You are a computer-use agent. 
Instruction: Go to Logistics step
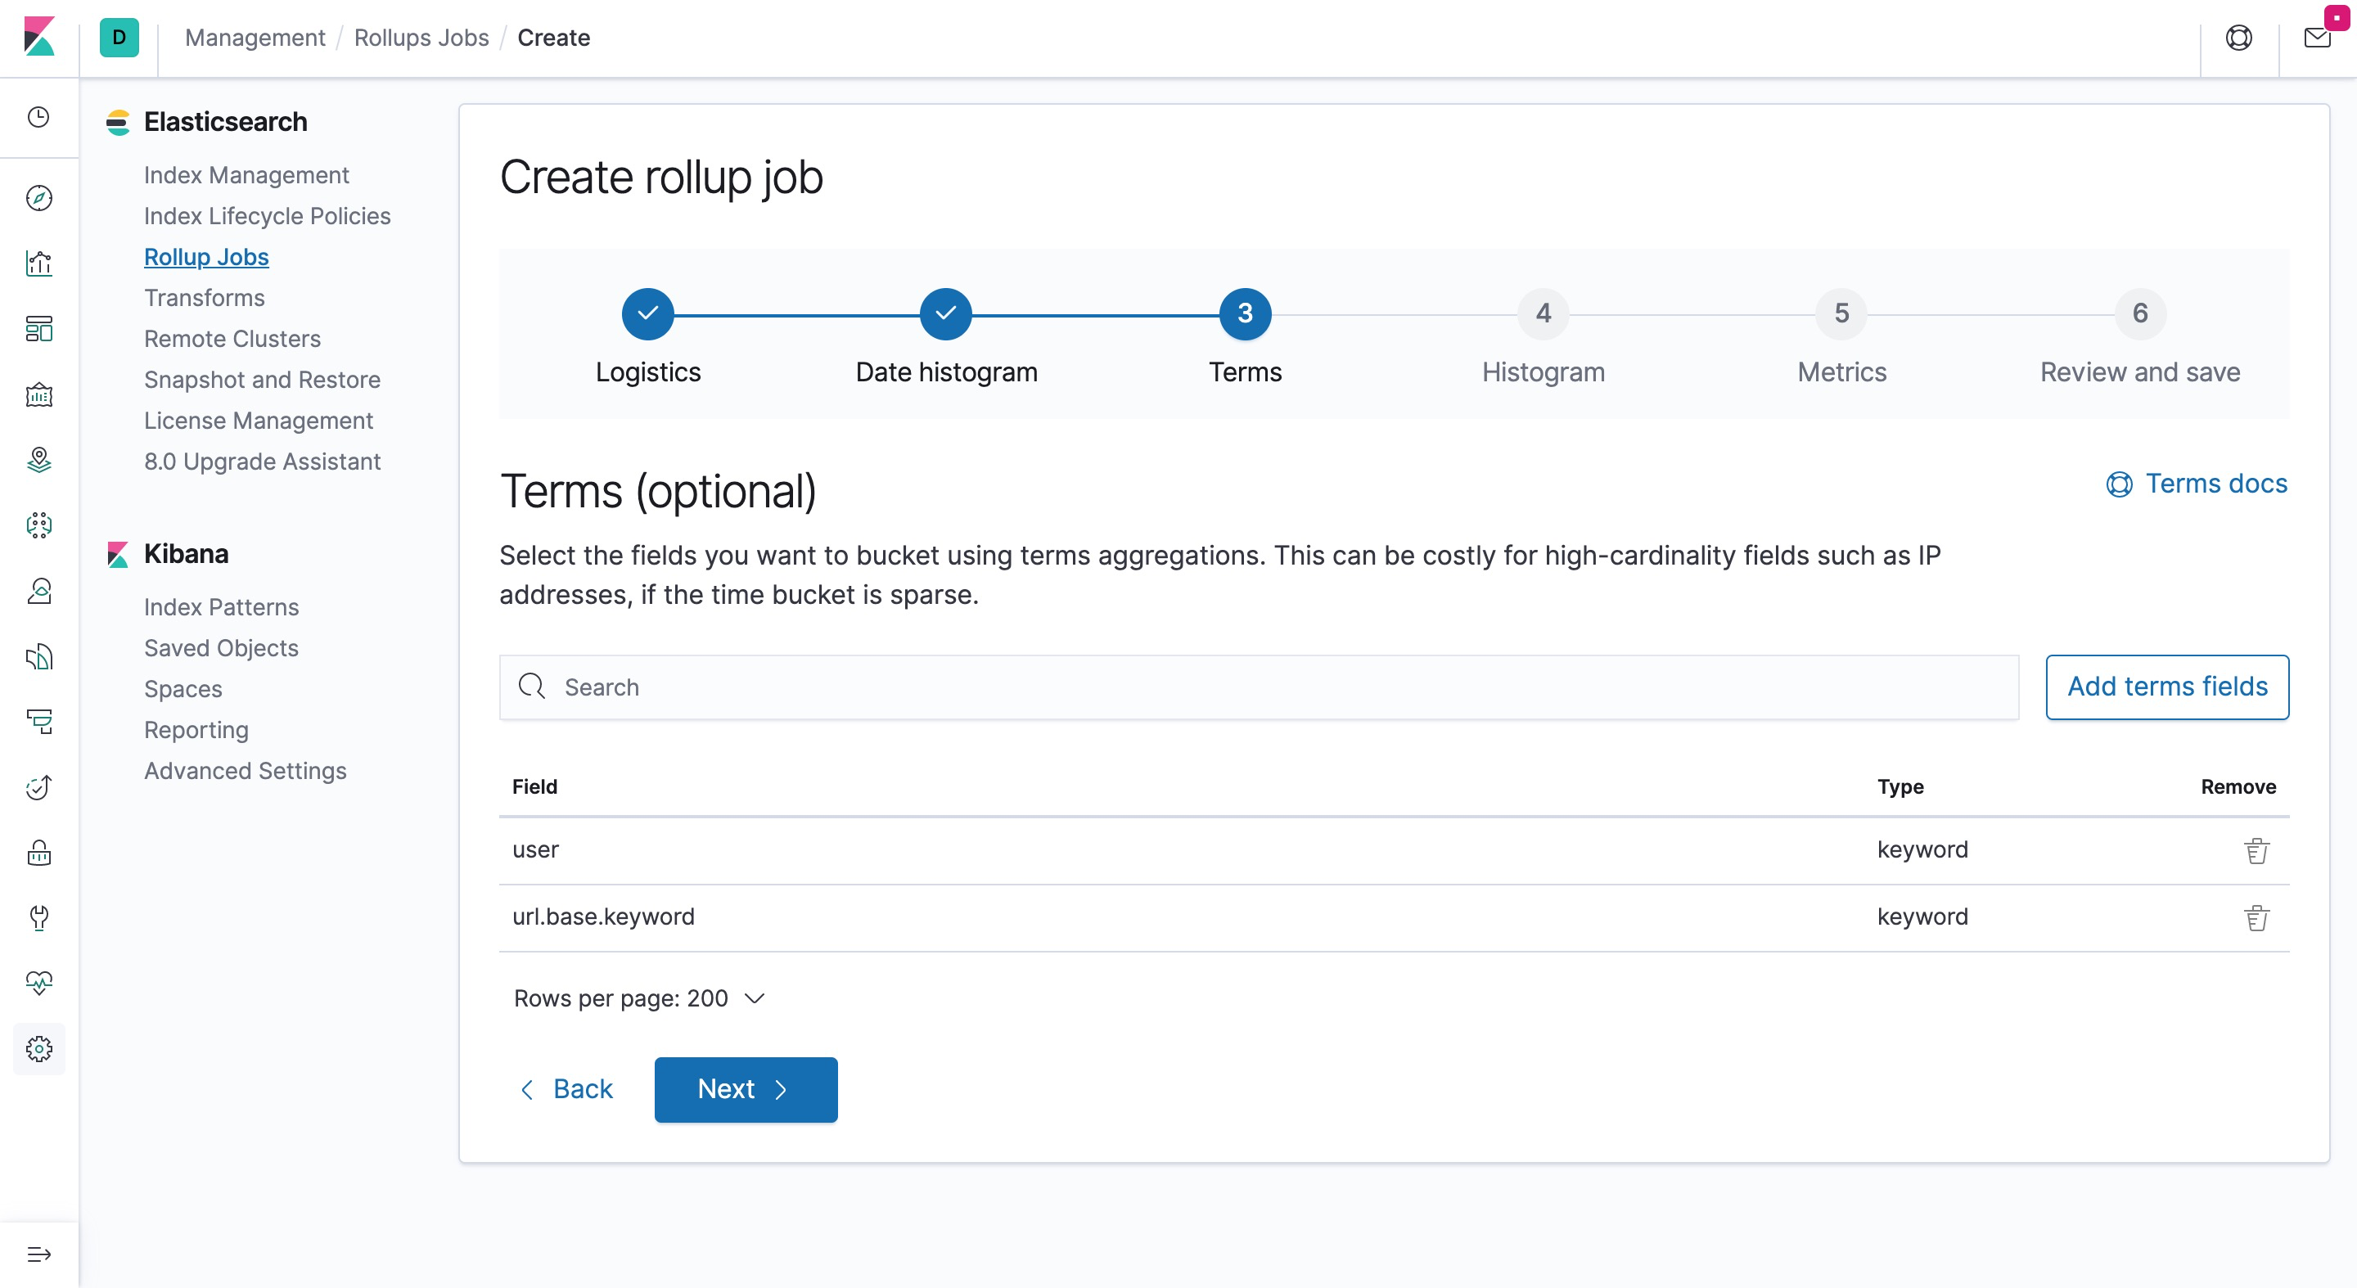point(648,313)
